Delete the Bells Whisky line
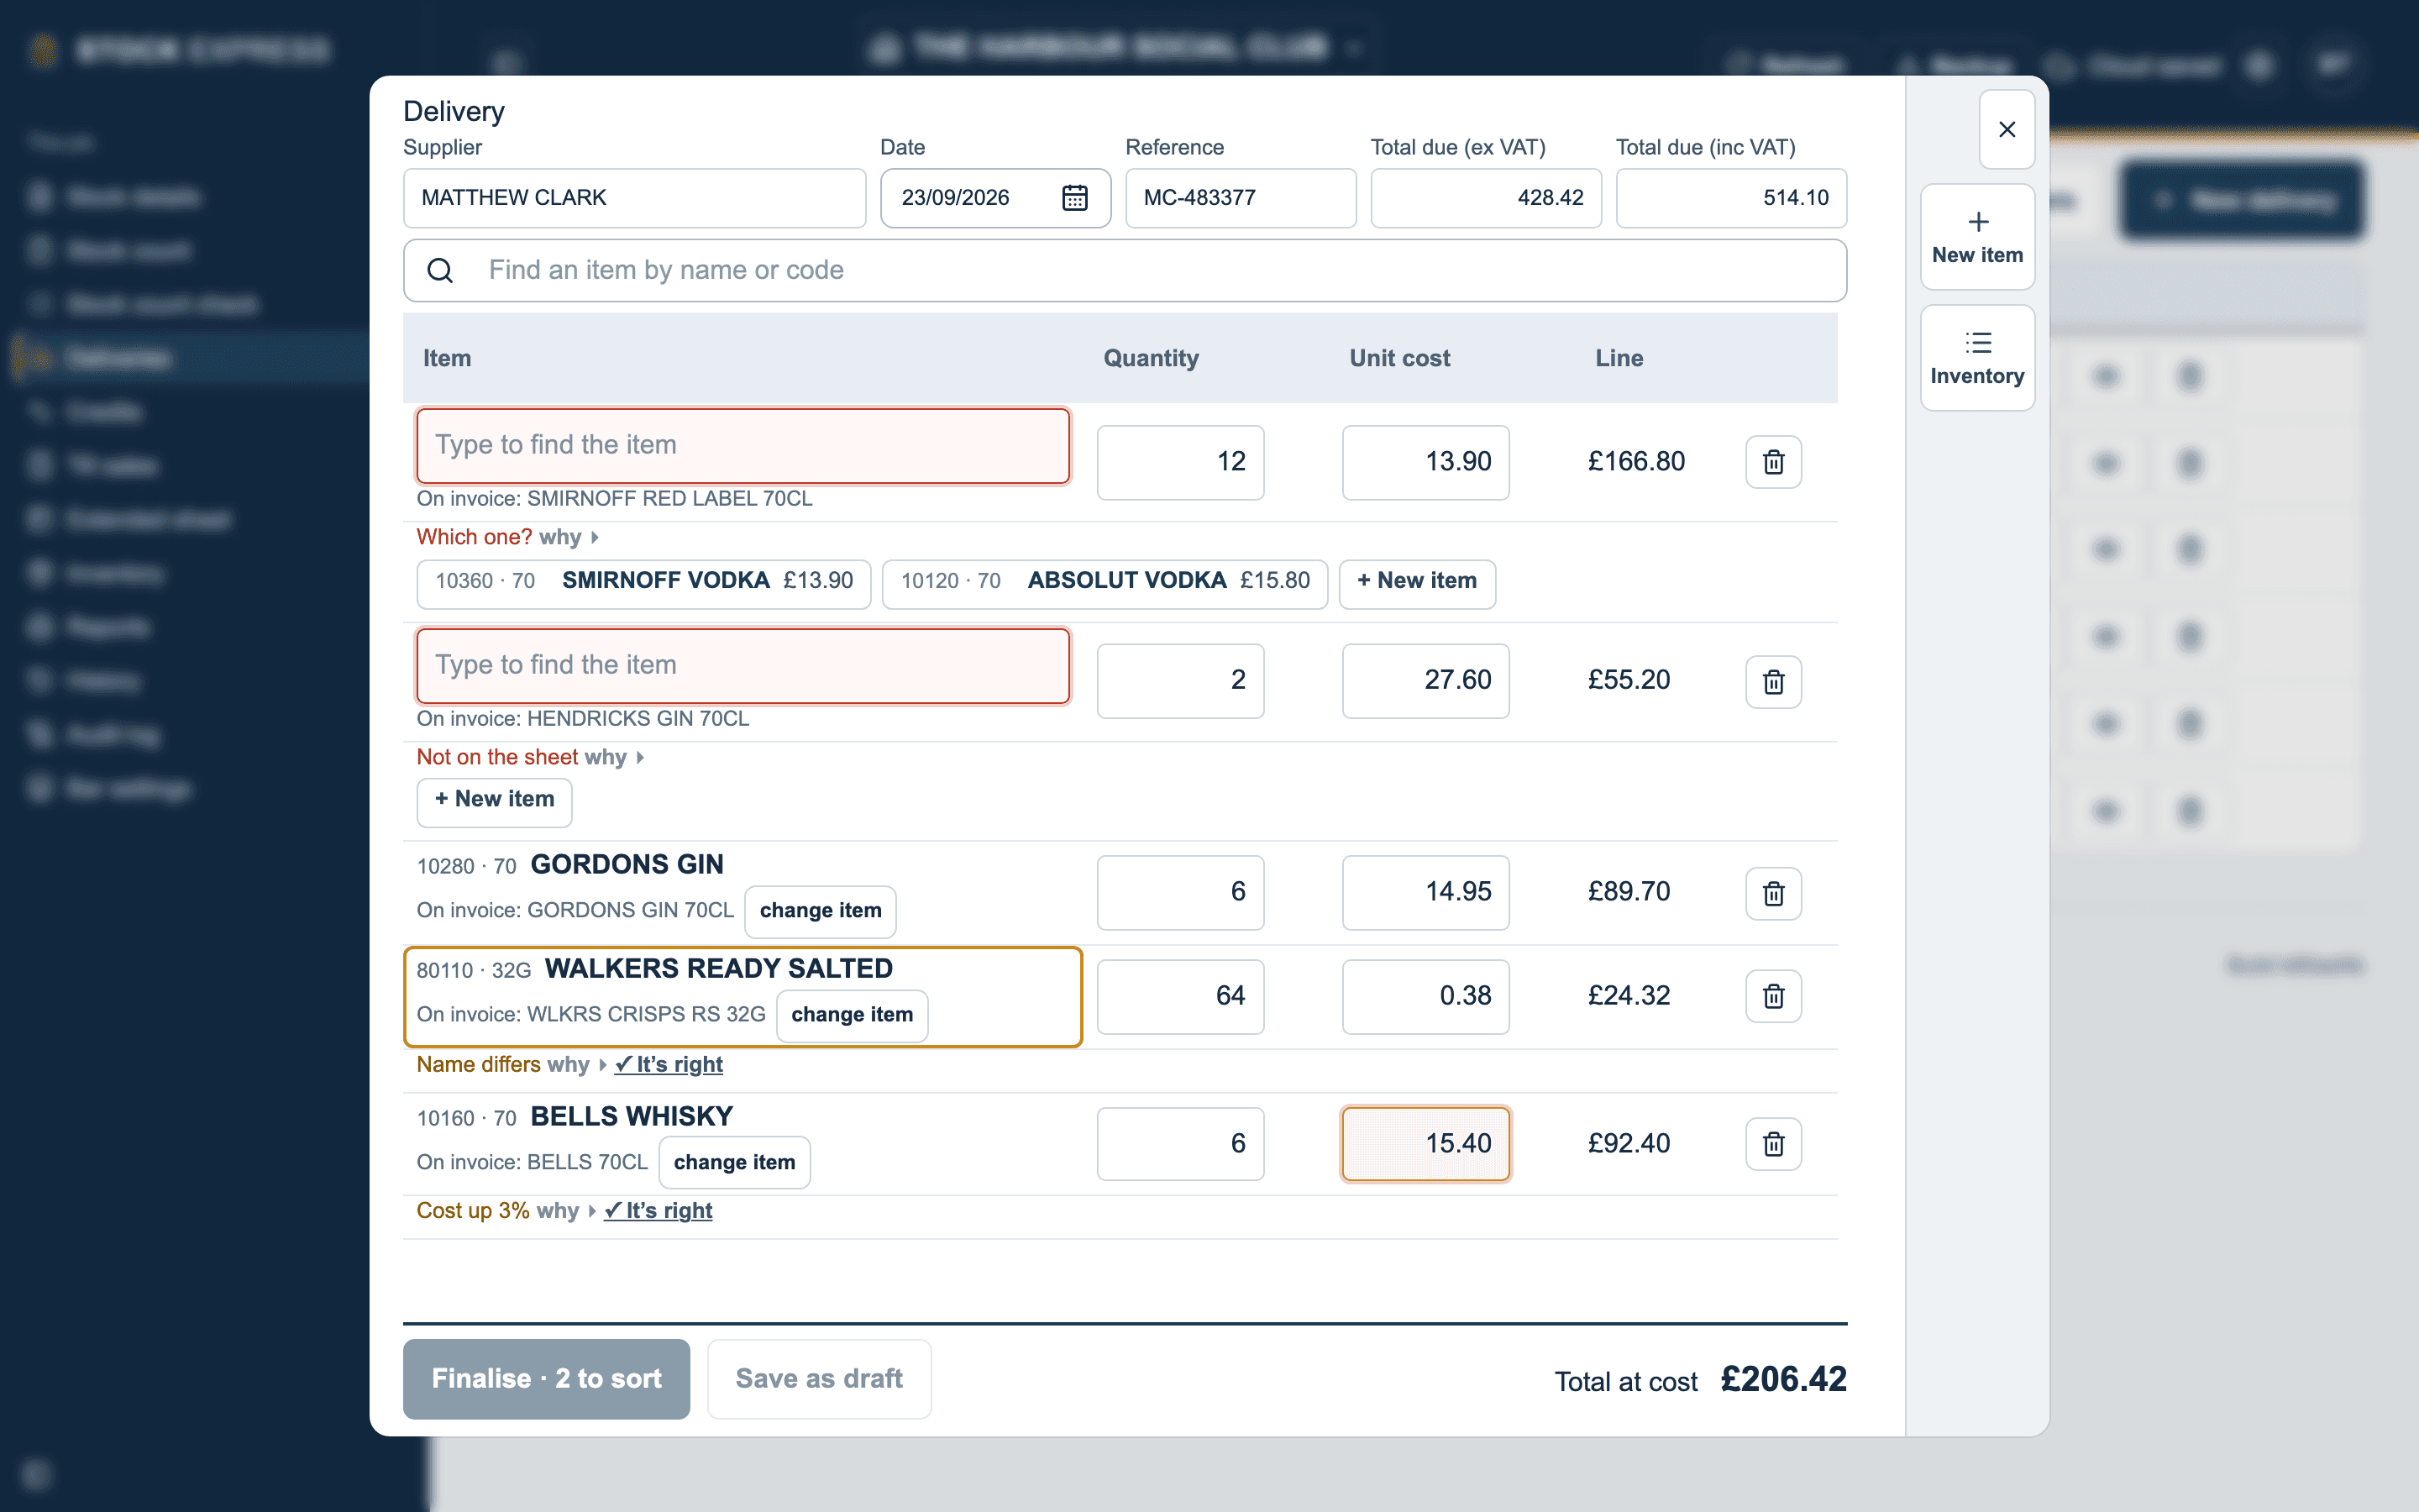This screenshot has width=2419, height=1512. [1773, 1143]
